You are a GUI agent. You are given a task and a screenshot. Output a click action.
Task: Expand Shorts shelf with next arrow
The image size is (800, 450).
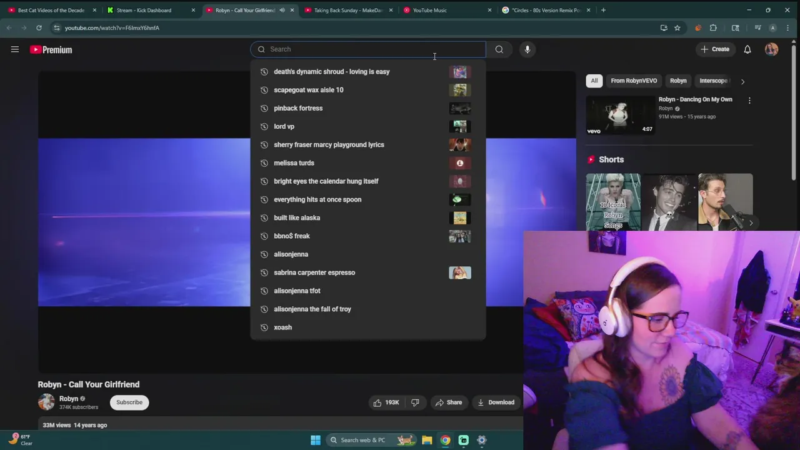coord(751,222)
